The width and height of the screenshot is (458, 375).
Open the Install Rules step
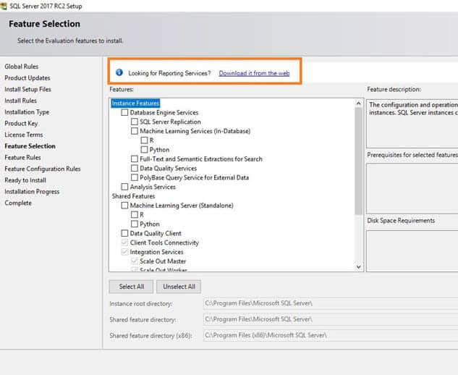point(20,101)
